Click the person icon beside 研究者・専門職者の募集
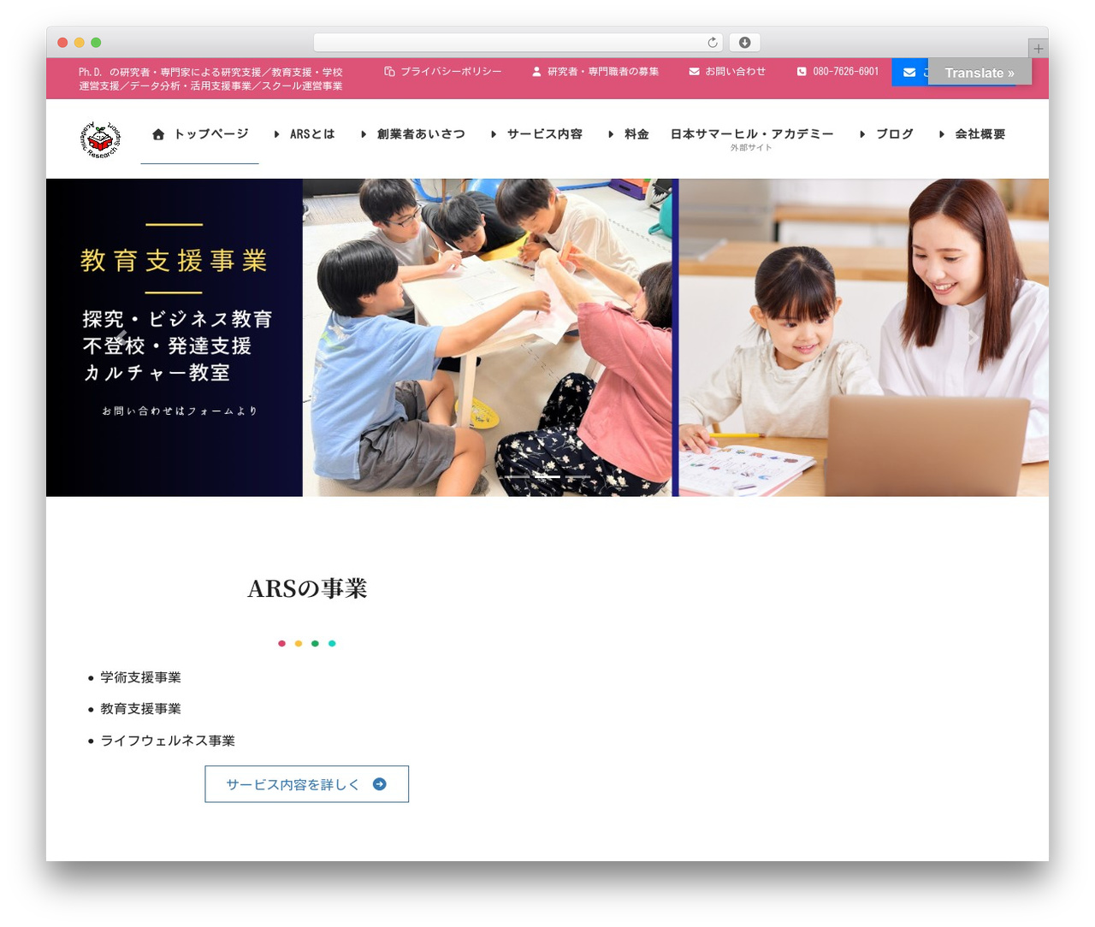 click(x=536, y=72)
